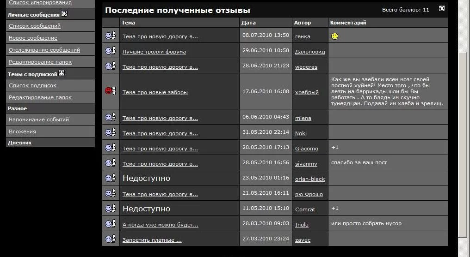Click thumbs-up icon in Giacomo review row

point(111,148)
